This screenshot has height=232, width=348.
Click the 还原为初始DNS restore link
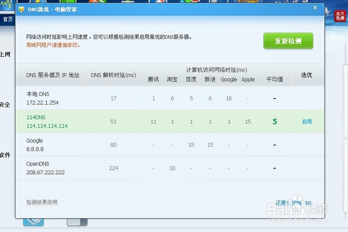[294, 203]
